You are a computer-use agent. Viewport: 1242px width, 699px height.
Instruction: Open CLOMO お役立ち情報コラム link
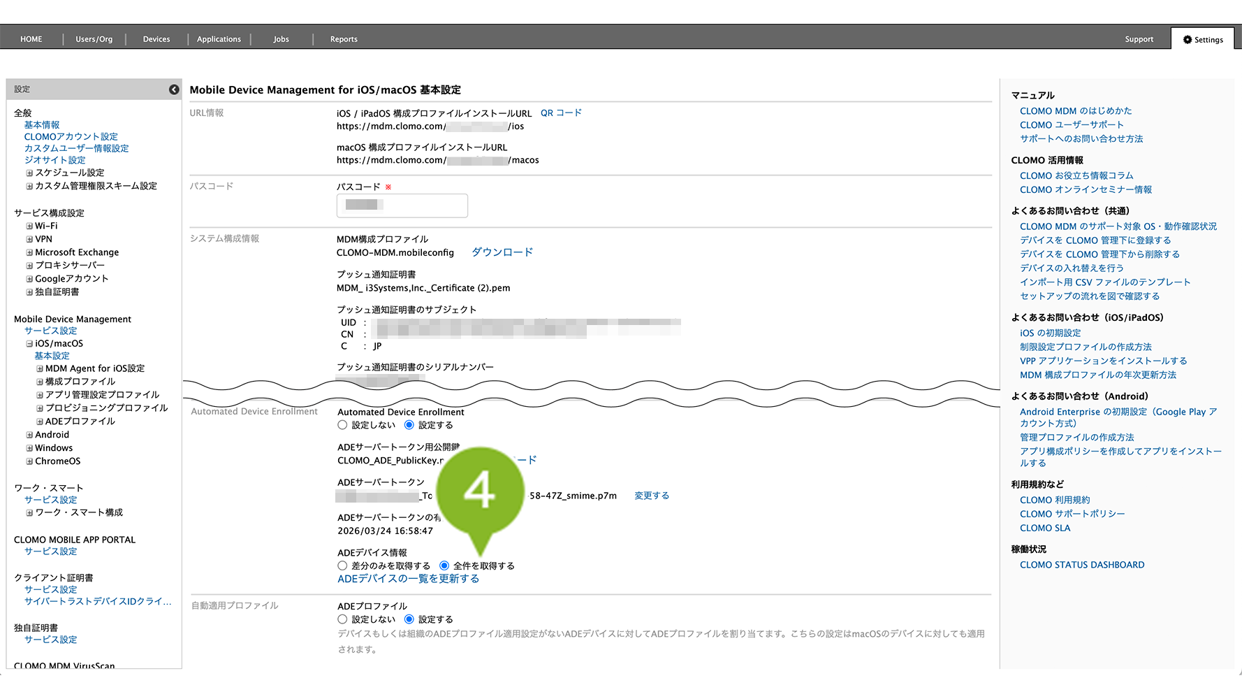coord(1076,176)
